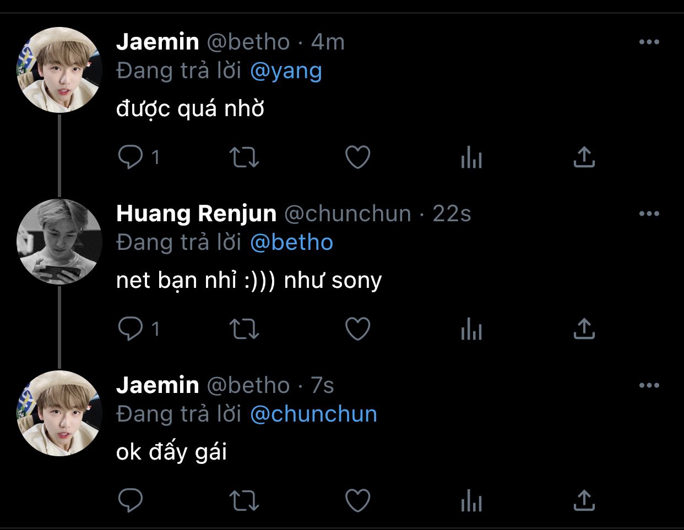
Task: Open the @yang mention link
Action: 286,71
